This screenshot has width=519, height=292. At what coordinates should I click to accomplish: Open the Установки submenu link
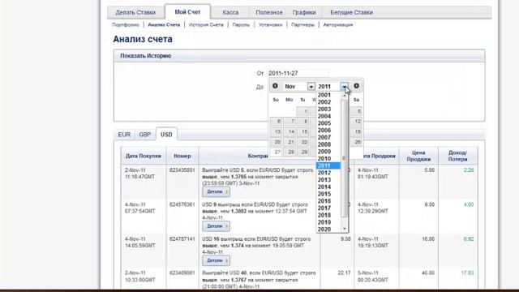270,25
